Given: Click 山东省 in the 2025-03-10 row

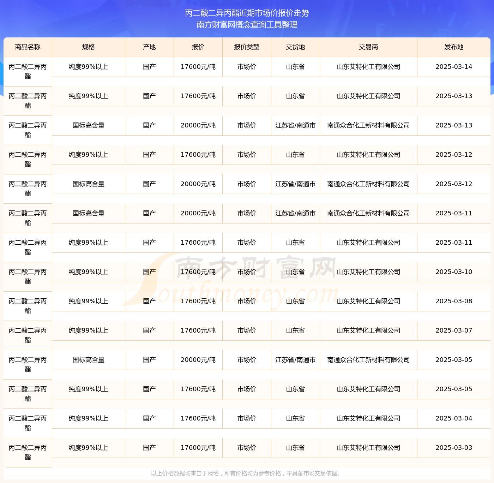Looking at the screenshot, I should [295, 272].
